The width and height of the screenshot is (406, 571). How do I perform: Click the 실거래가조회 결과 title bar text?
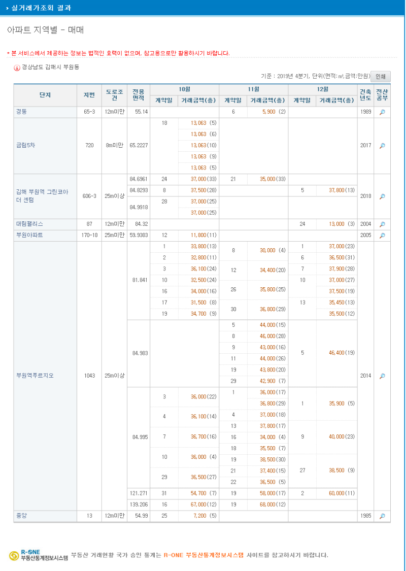pos(41,8)
